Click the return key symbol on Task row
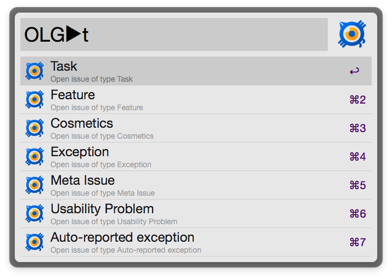392x279 pixels. point(354,71)
